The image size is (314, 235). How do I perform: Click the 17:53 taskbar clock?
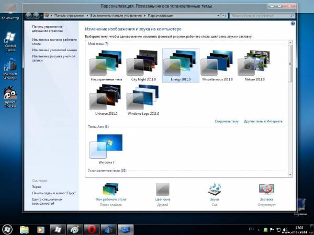coord(299,227)
